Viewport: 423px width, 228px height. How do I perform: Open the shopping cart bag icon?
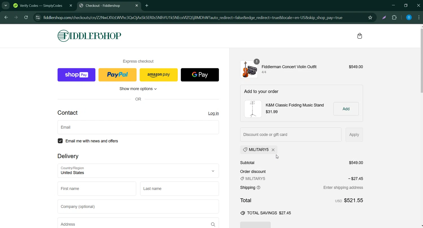pos(360,36)
